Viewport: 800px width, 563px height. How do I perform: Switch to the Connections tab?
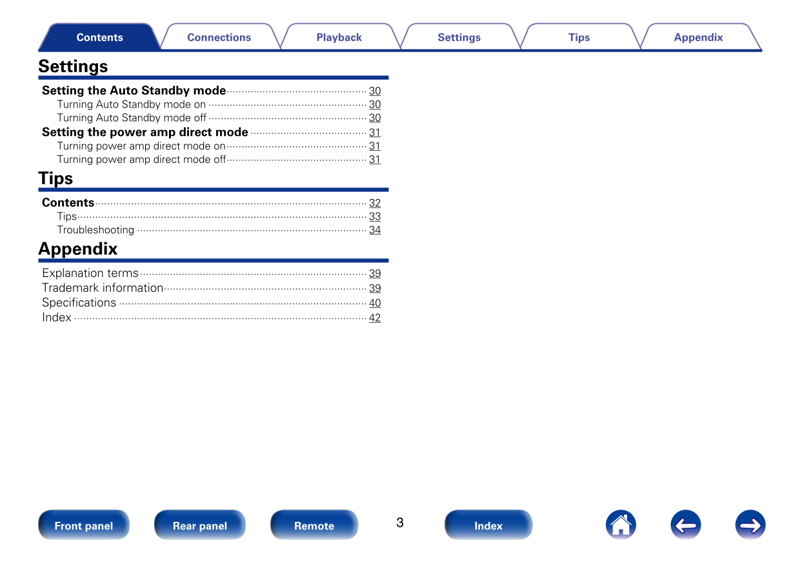tap(219, 37)
